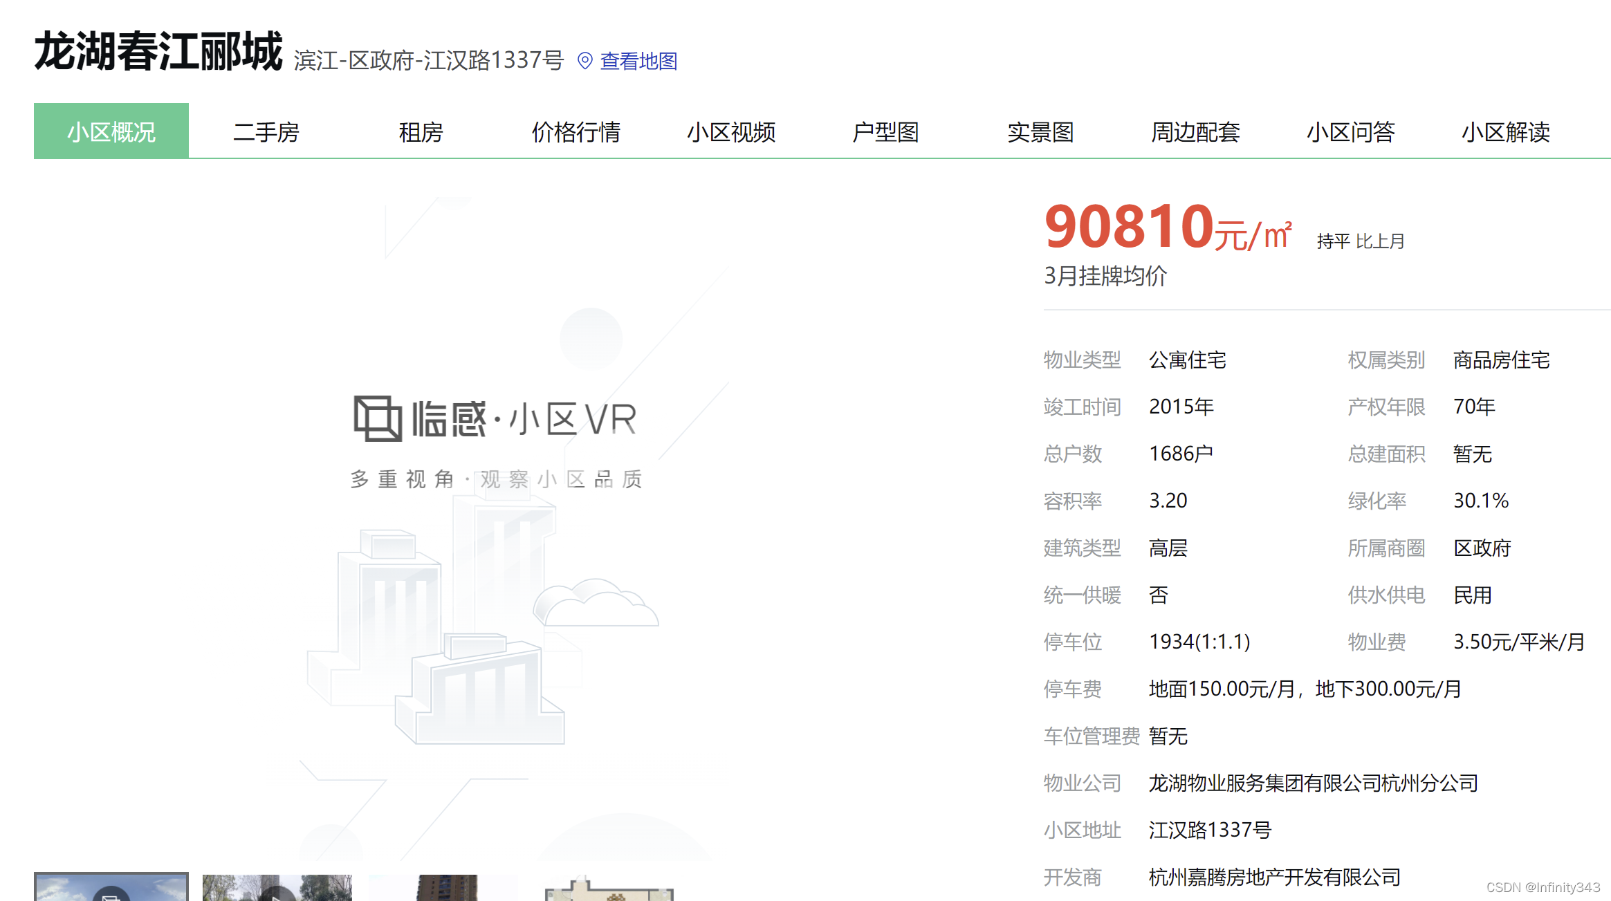Click the 临感 小区VR cube logo icon
The height and width of the screenshot is (901, 1611).
[377, 418]
